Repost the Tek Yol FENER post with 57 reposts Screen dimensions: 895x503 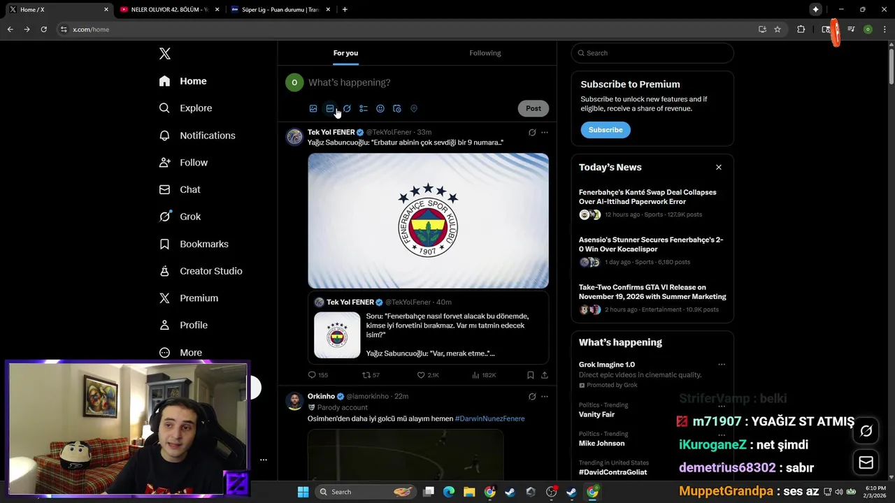click(x=371, y=375)
